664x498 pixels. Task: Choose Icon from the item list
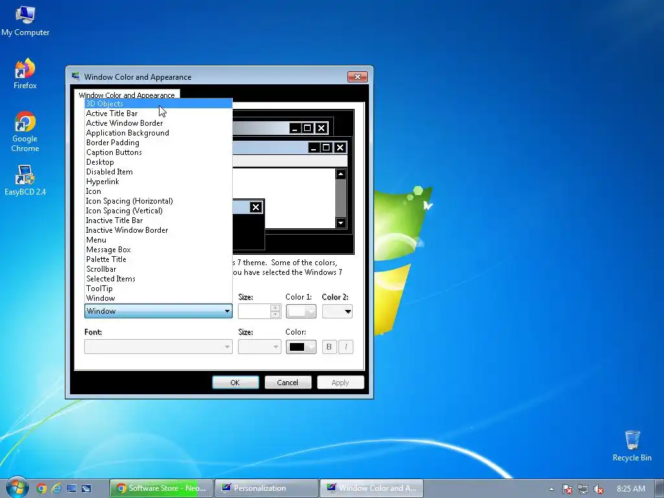pyautogui.click(x=158, y=191)
